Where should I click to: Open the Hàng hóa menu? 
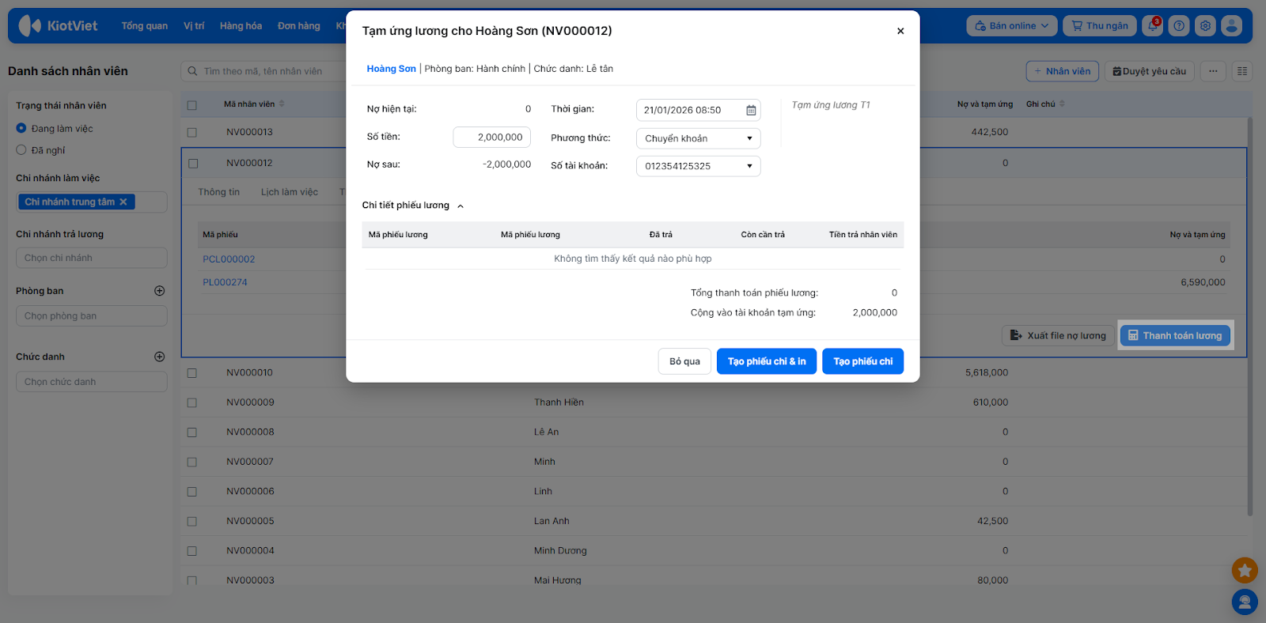coord(241,26)
